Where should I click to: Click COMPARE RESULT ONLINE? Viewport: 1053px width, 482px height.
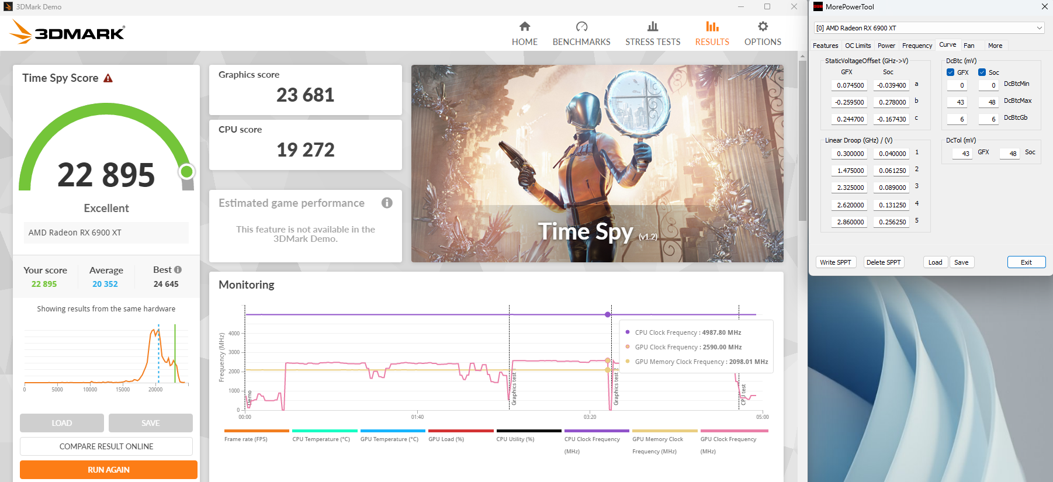pyautogui.click(x=106, y=446)
